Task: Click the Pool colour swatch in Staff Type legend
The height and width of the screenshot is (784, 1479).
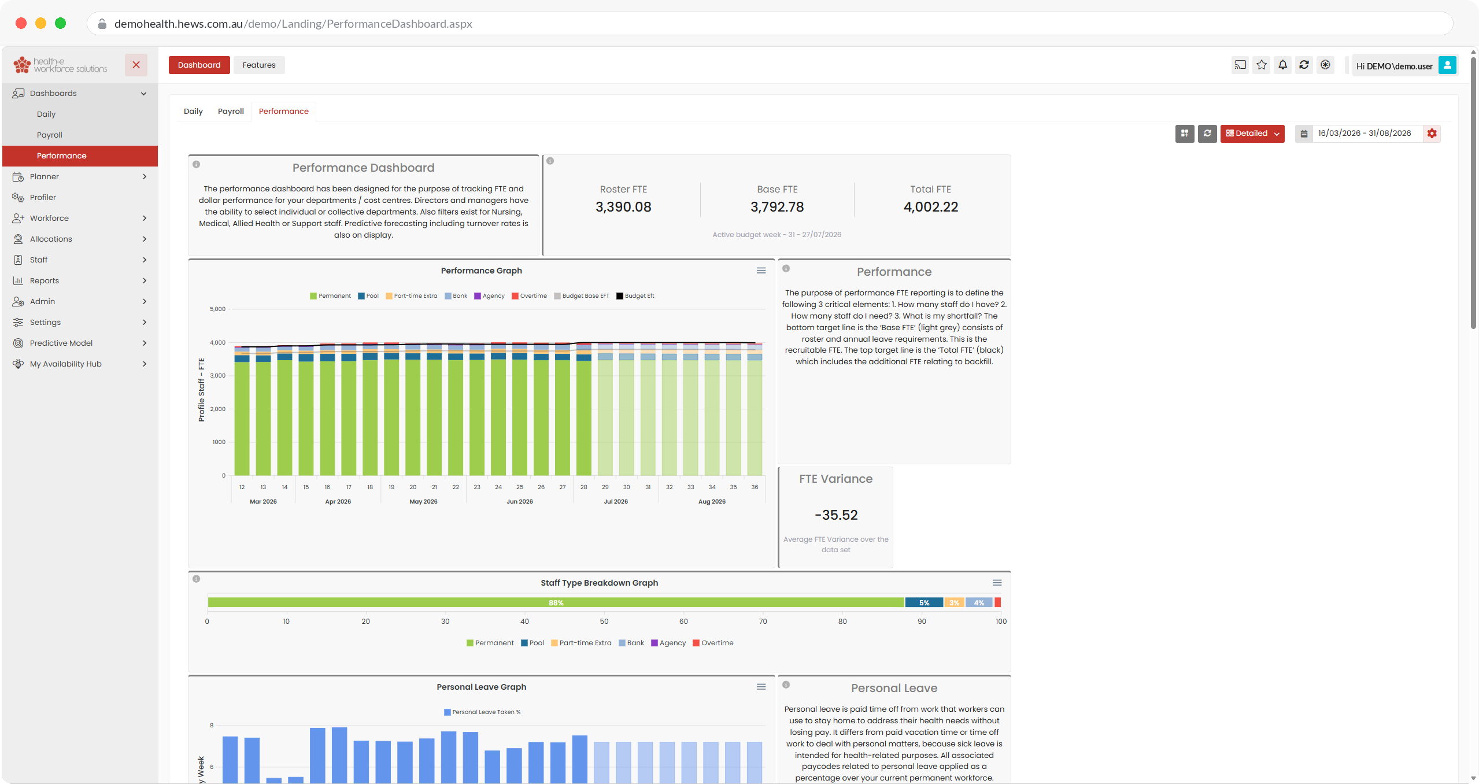Action: (x=524, y=643)
